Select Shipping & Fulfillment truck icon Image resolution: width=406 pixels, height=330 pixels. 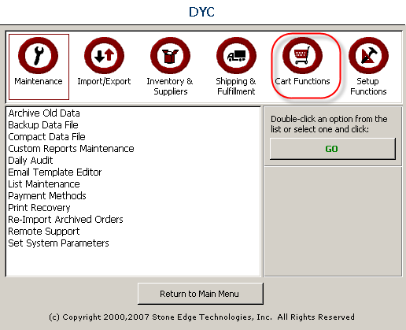(236, 56)
